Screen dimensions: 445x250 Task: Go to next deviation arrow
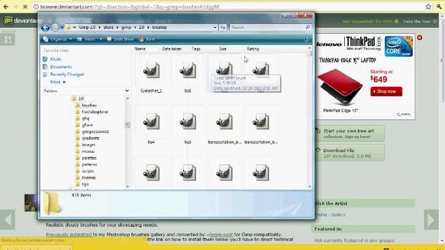431,219
